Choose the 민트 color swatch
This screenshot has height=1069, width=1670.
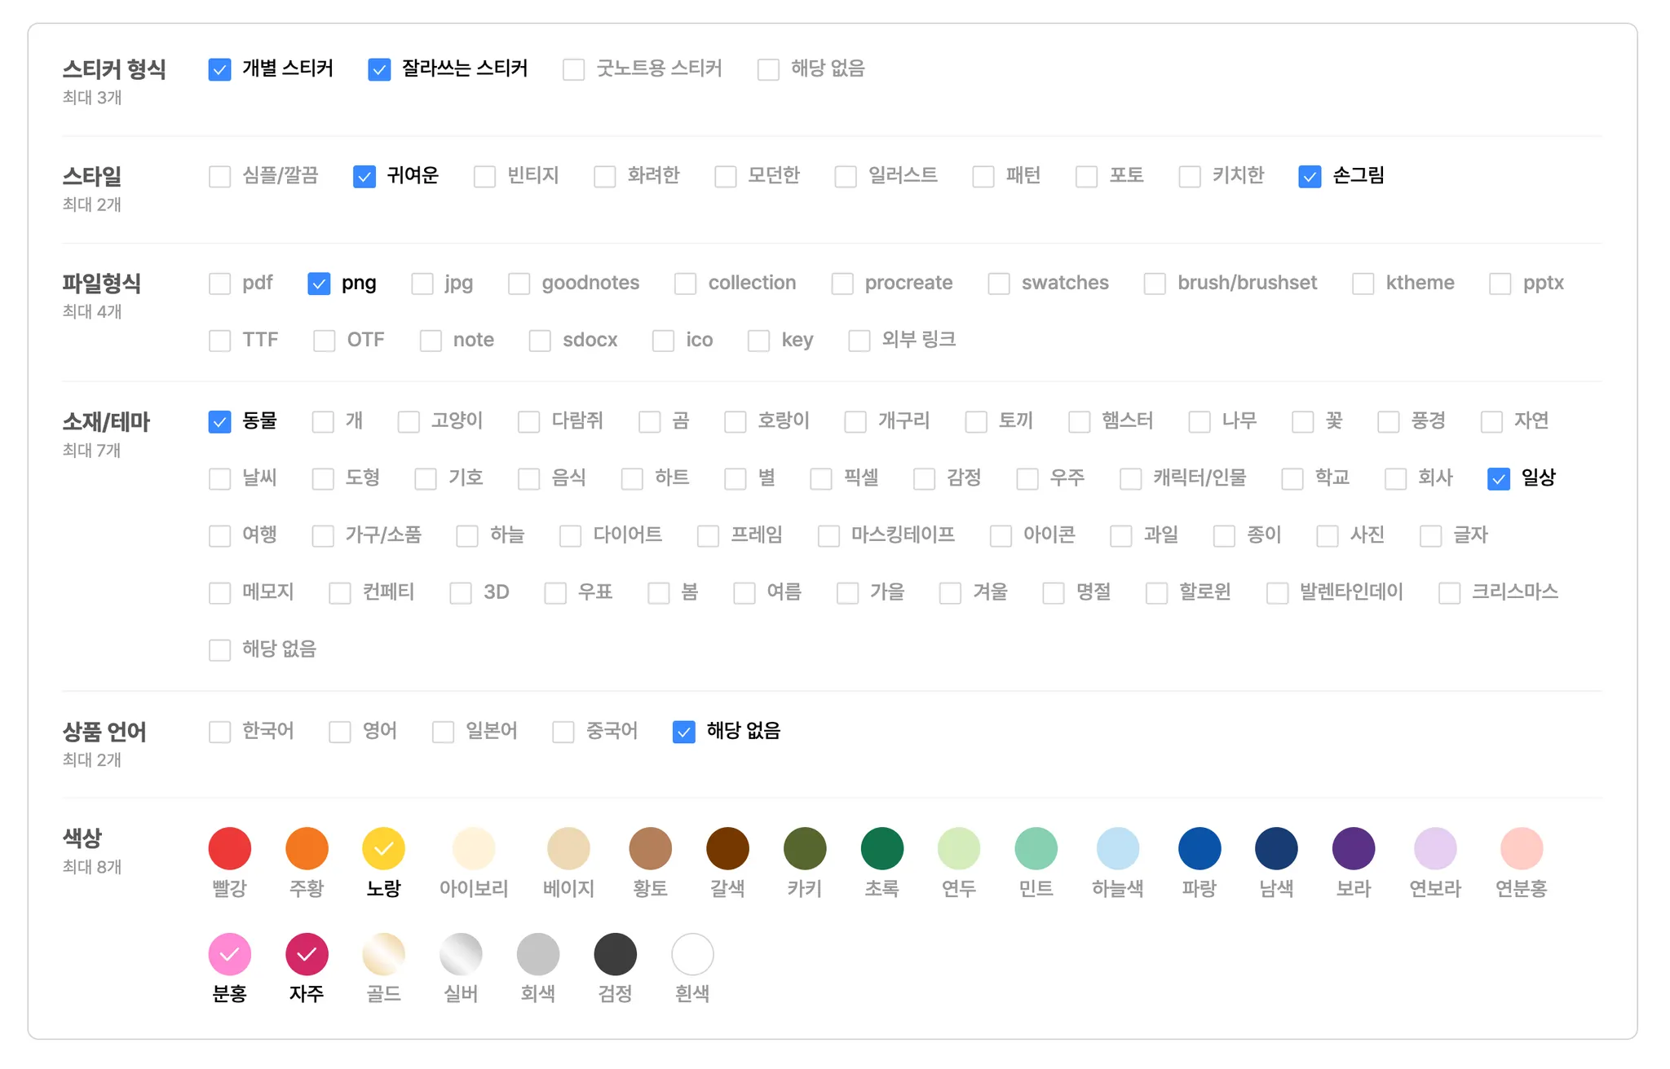(1036, 848)
